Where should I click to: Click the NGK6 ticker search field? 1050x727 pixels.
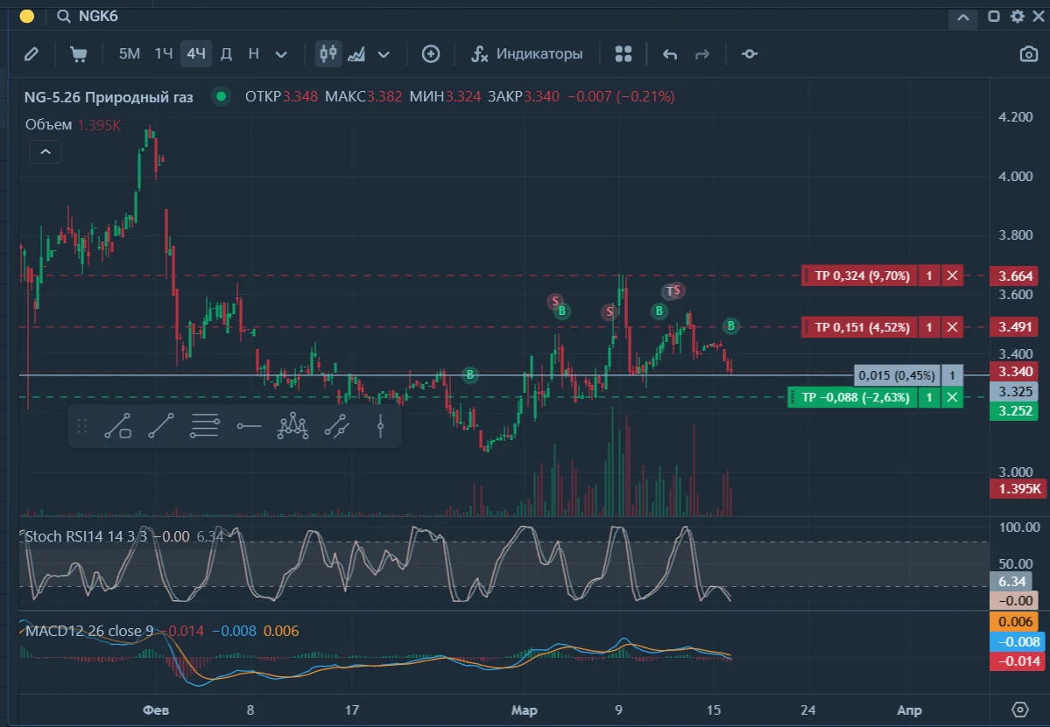pyautogui.click(x=98, y=16)
